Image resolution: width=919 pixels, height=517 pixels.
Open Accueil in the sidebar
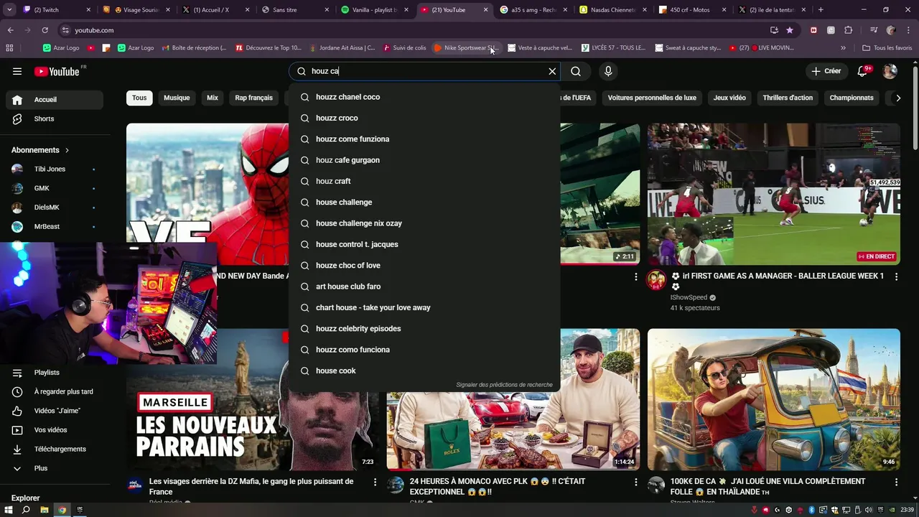pos(55,100)
